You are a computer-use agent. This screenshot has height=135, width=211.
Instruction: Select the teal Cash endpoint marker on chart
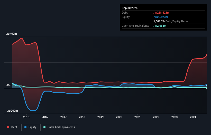(207, 88)
